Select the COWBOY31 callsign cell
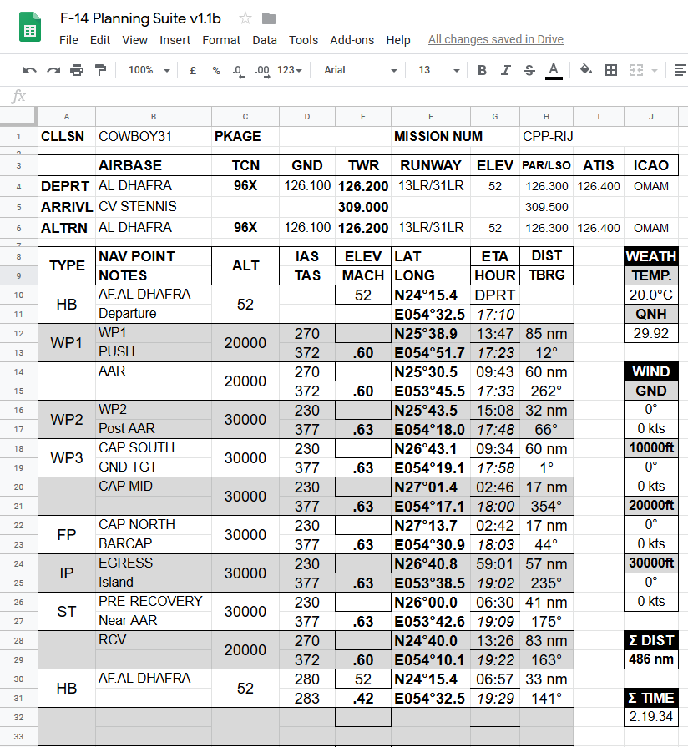Image resolution: width=688 pixels, height=747 pixels. pos(153,136)
